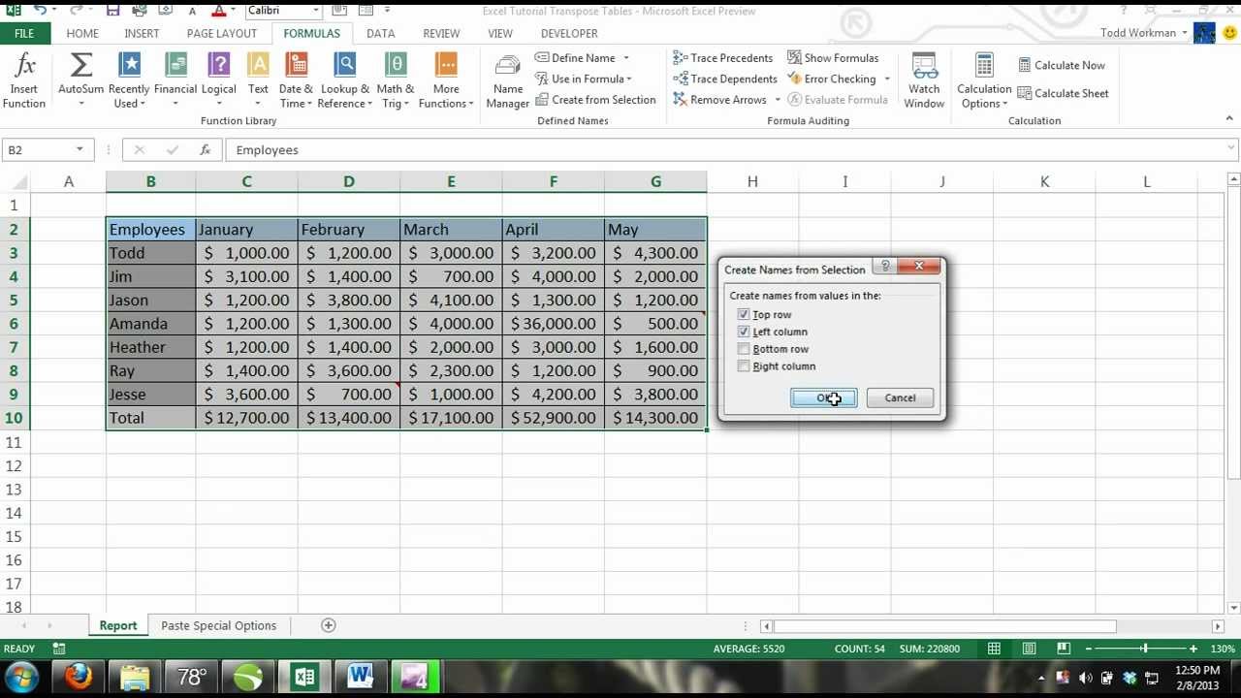Check the Bottom row checkbox

tap(744, 349)
